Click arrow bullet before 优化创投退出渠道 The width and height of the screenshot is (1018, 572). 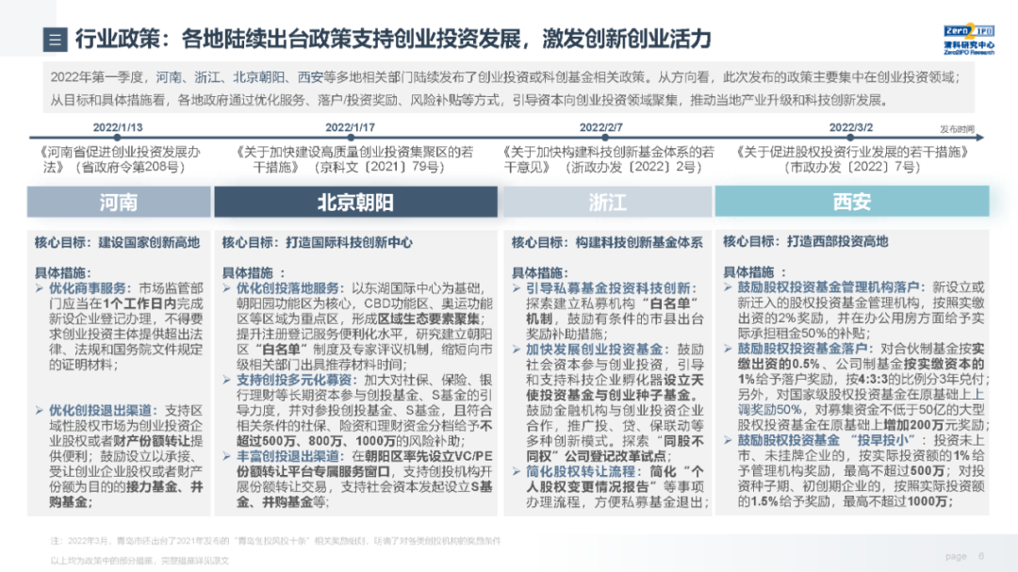pos(40,410)
